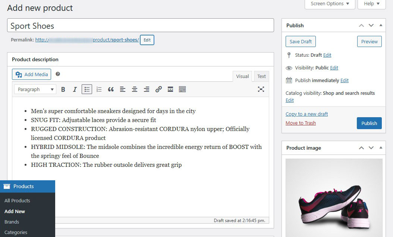Move Product image panel down

point(371,148)
